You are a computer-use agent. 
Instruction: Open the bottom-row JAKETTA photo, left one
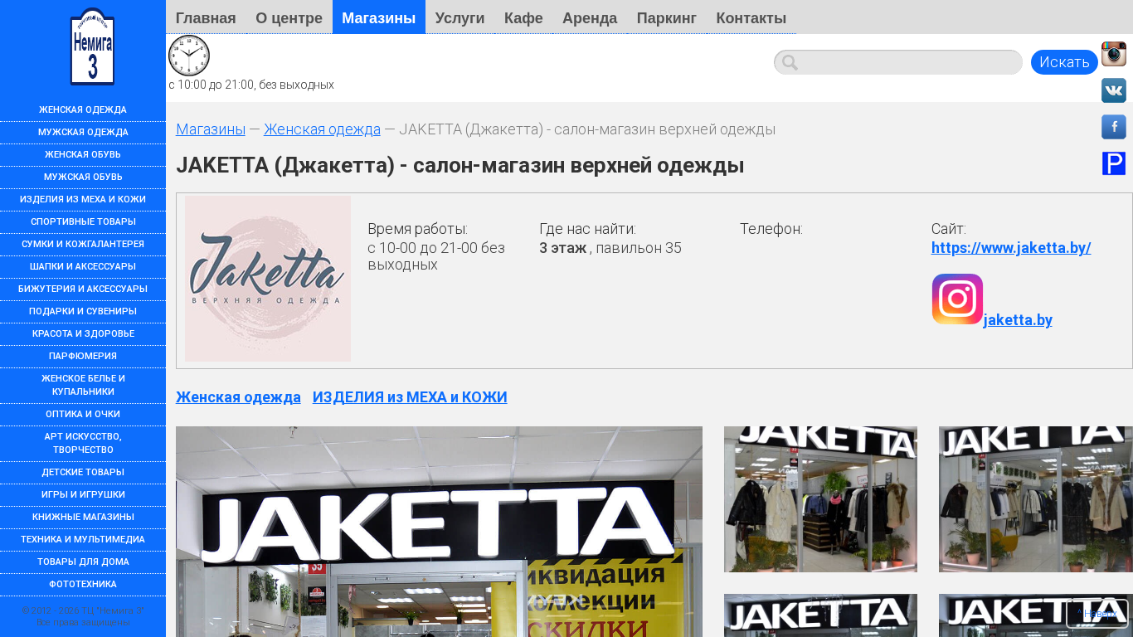tap(820, 615)
